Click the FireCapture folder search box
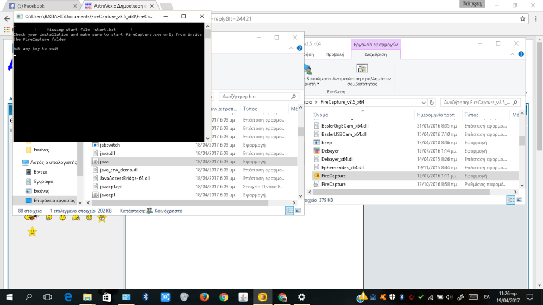543x305 pixels. [x=477, y=102]
